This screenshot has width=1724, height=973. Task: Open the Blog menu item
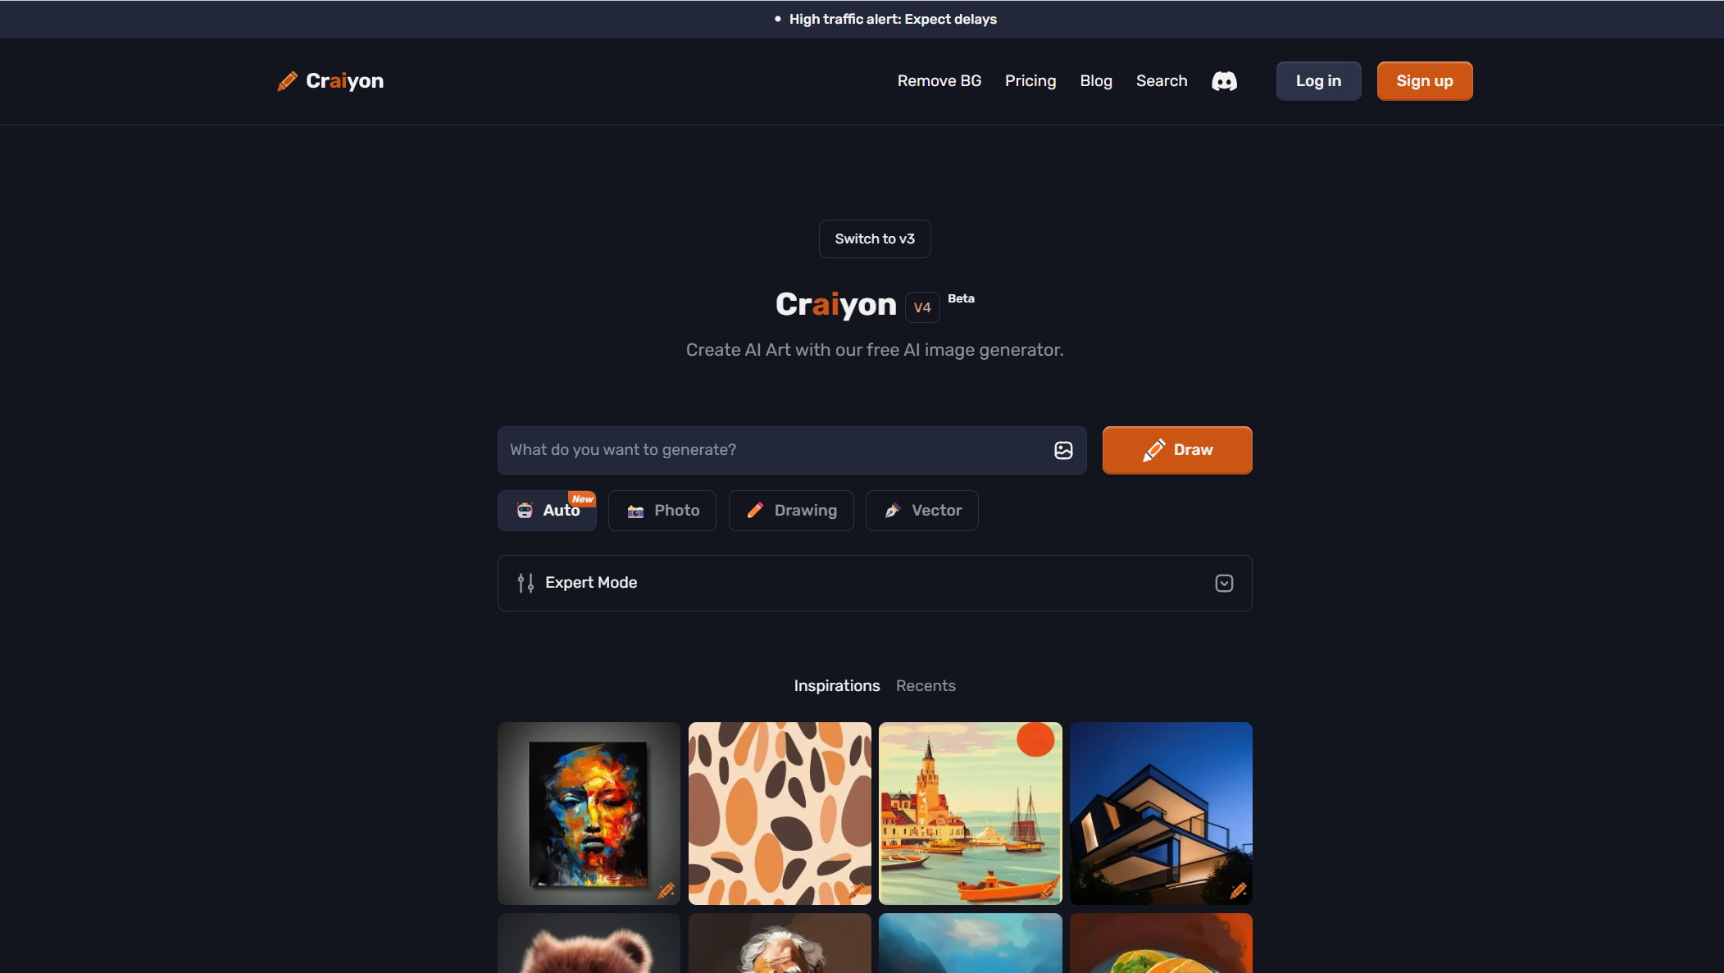[x=1095, y=80]
